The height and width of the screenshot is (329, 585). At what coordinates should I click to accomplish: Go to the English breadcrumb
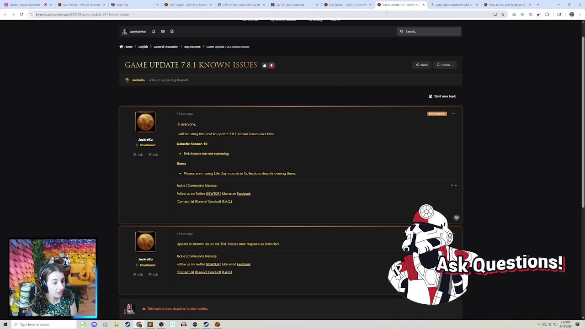[143, 47]
